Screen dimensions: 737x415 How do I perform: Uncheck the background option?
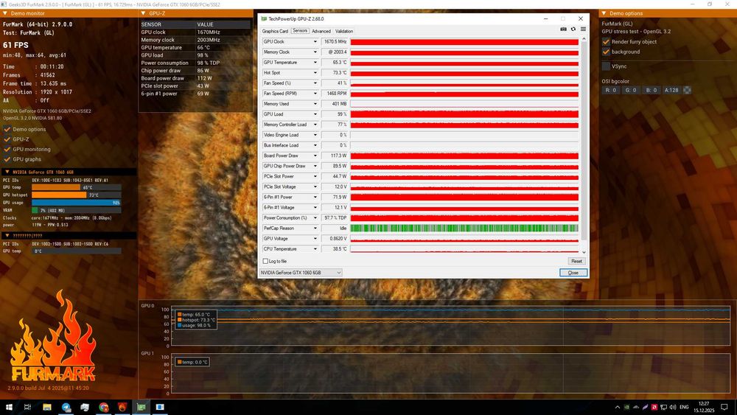606,52
